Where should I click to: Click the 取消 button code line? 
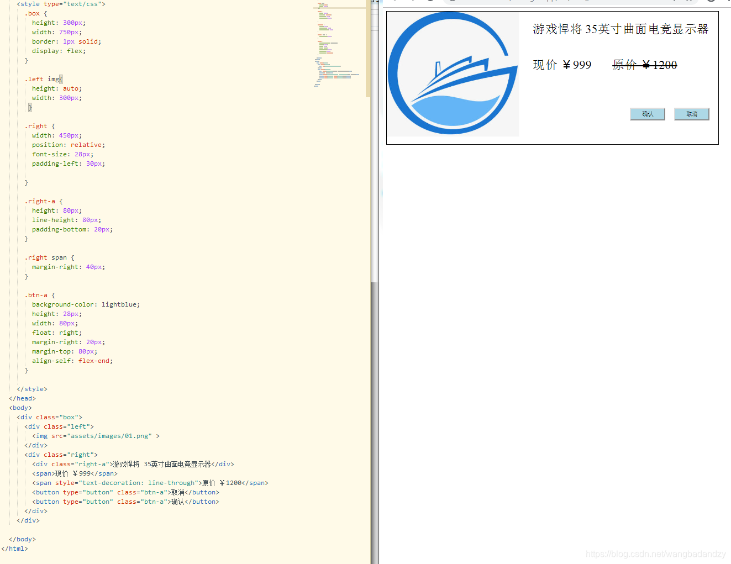click(125, 492)
